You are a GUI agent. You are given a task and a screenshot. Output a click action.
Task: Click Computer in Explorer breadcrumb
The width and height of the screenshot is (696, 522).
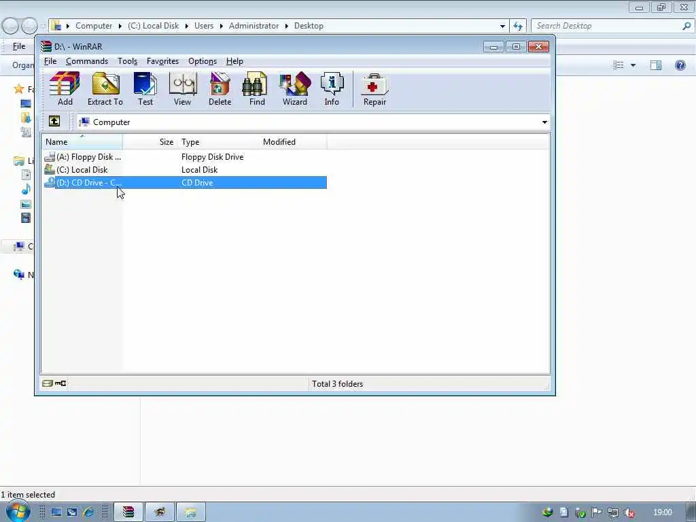click(x=94, y=26)
